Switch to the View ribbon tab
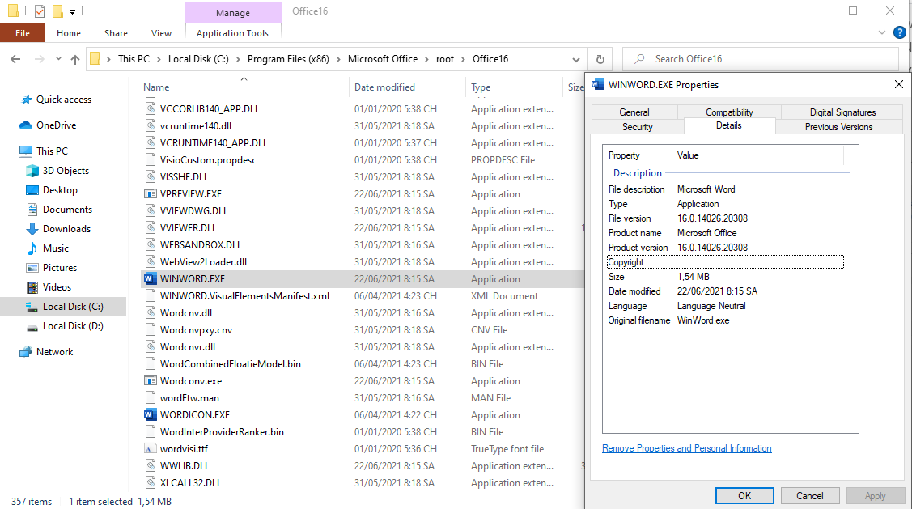The width and height of the screenshot is (912, 509). pos(161,32)
